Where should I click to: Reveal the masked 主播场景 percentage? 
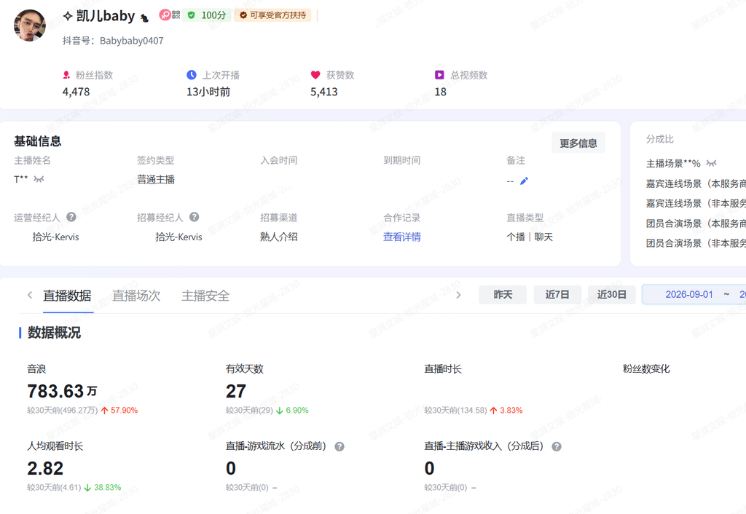[711, 163]
